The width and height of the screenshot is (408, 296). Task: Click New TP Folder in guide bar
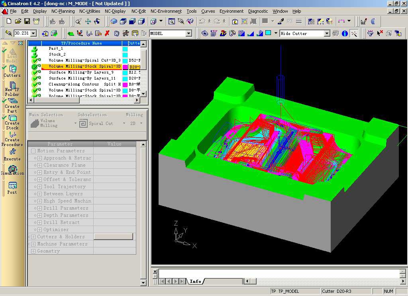pyautogui.click(x=12, y=89)
